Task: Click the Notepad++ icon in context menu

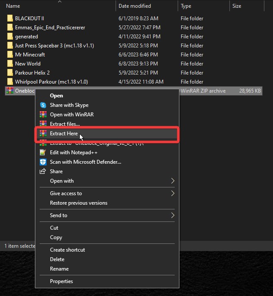Action: tap(43, 153)
